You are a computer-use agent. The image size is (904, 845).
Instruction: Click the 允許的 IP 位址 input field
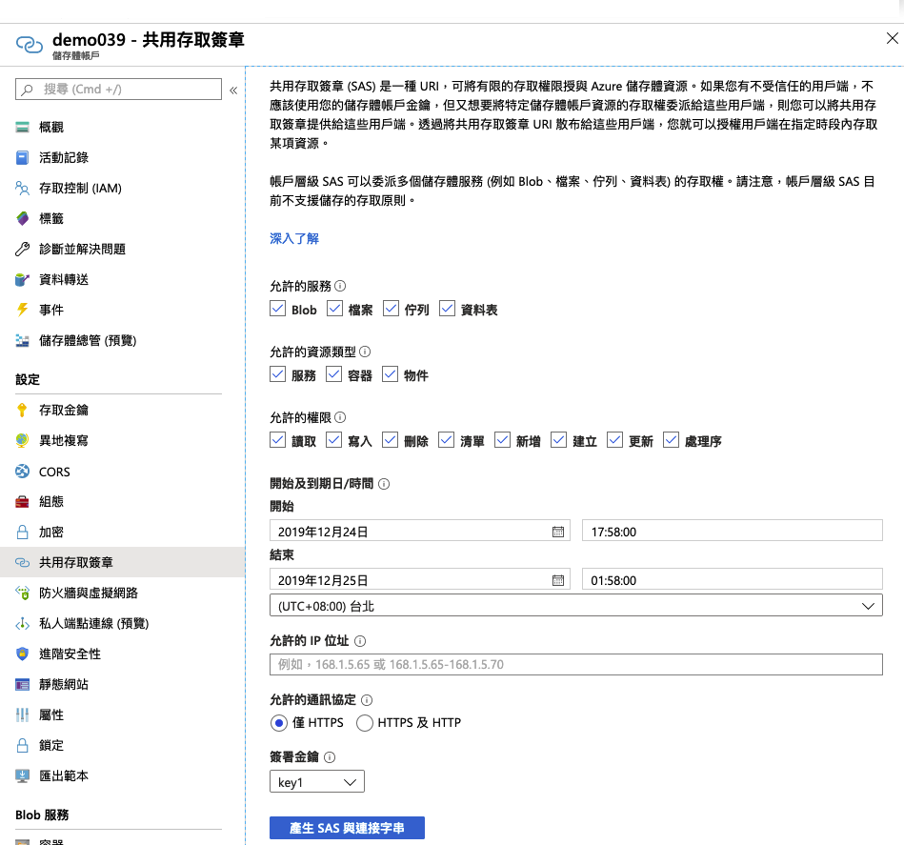[x=575, y=665]
